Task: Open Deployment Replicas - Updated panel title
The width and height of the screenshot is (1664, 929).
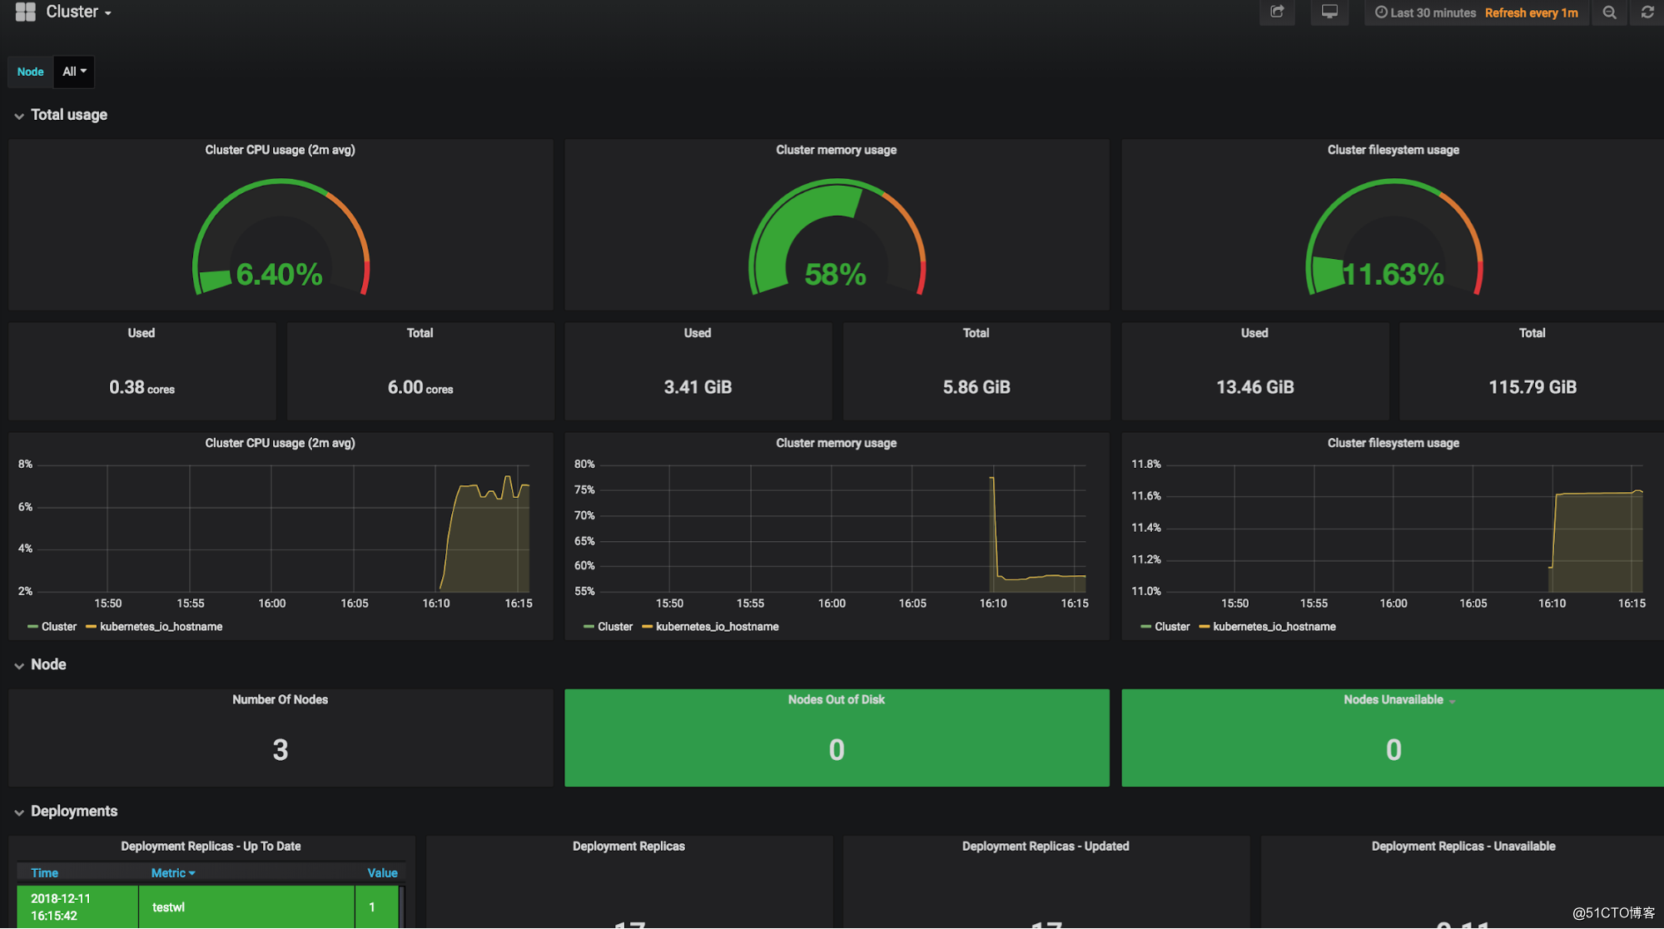Action: [x=1046, y=846]
